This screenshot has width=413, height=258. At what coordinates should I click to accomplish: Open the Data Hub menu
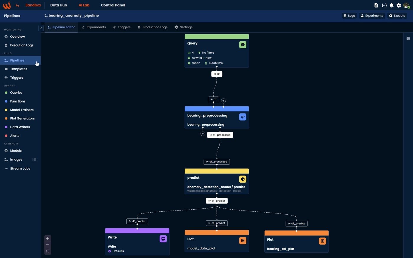[x=58, y=5]
